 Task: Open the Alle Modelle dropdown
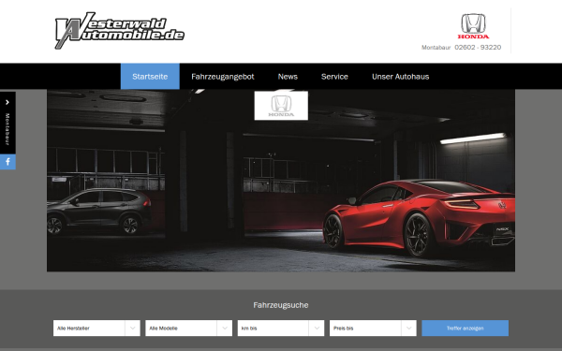(x=188, y=329)
